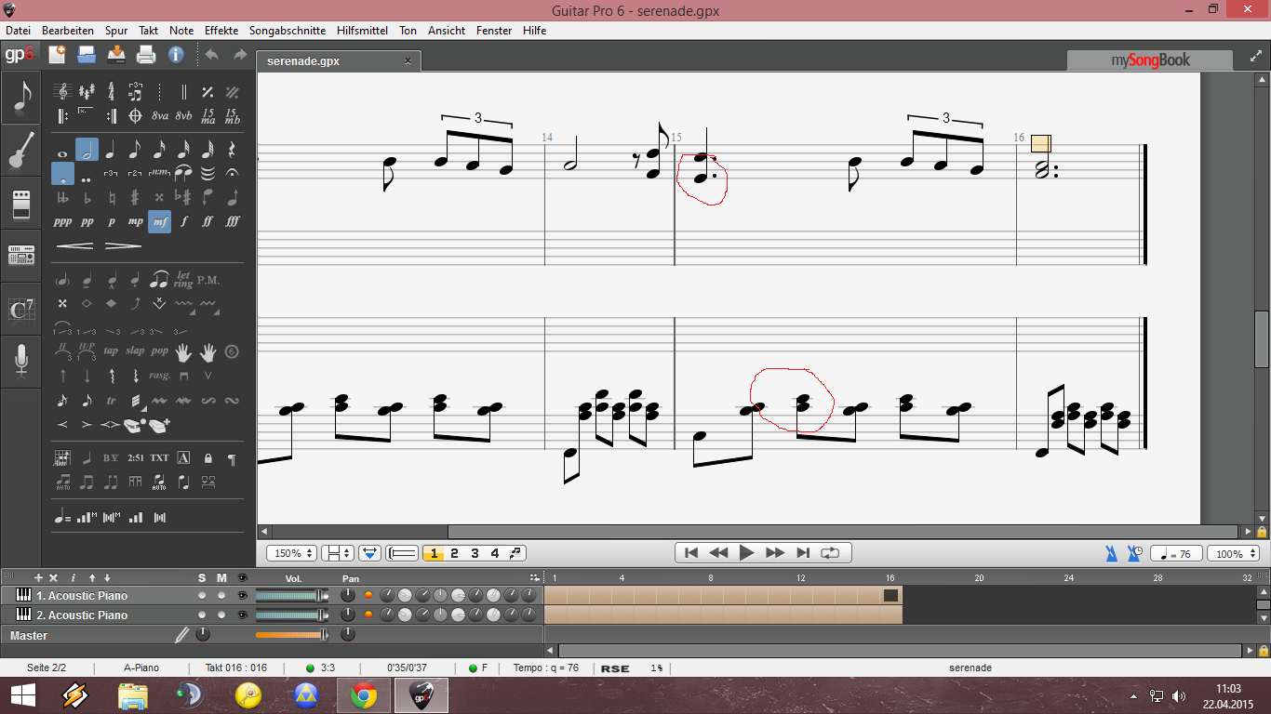Adjust track 2 pan knob
Viewport: 1271px width, 714px height.
[x=348, y=615]
